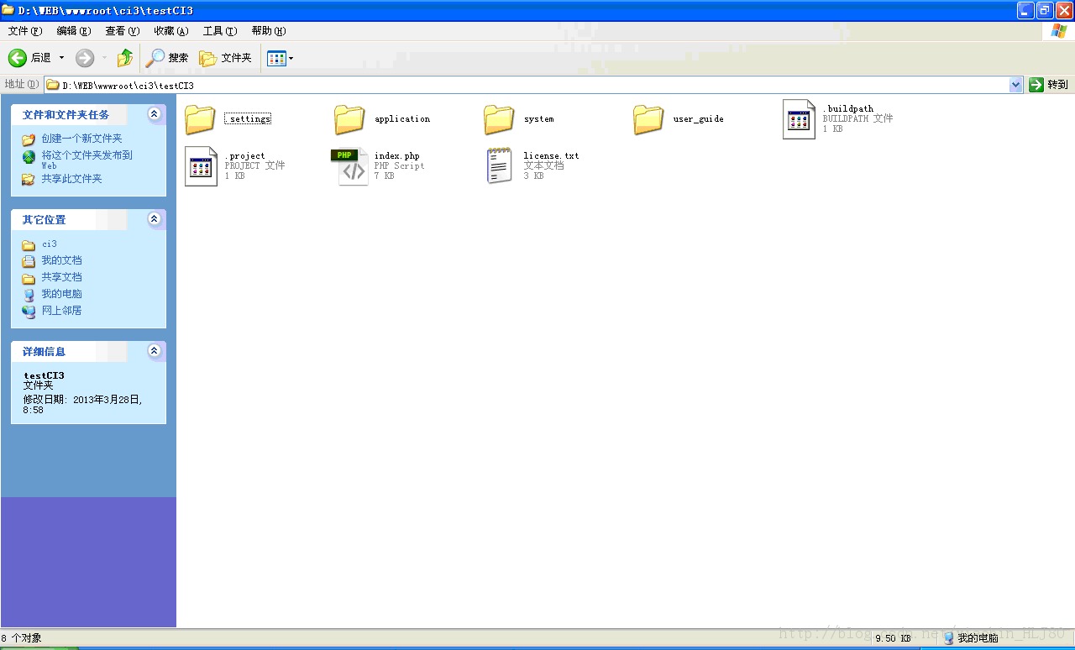Viewport: 1075px width, 650px height.
Task: Click the 9.50 KB size in status bar
Action: (893, 638)
